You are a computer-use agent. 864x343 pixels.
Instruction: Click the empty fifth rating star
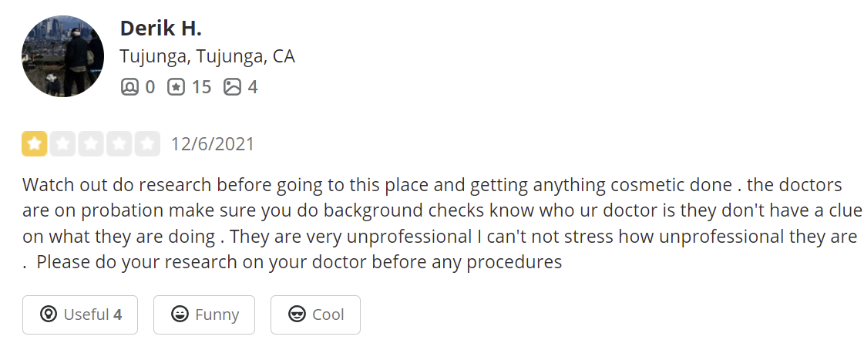pyautogui.click(x=147, y=144)
